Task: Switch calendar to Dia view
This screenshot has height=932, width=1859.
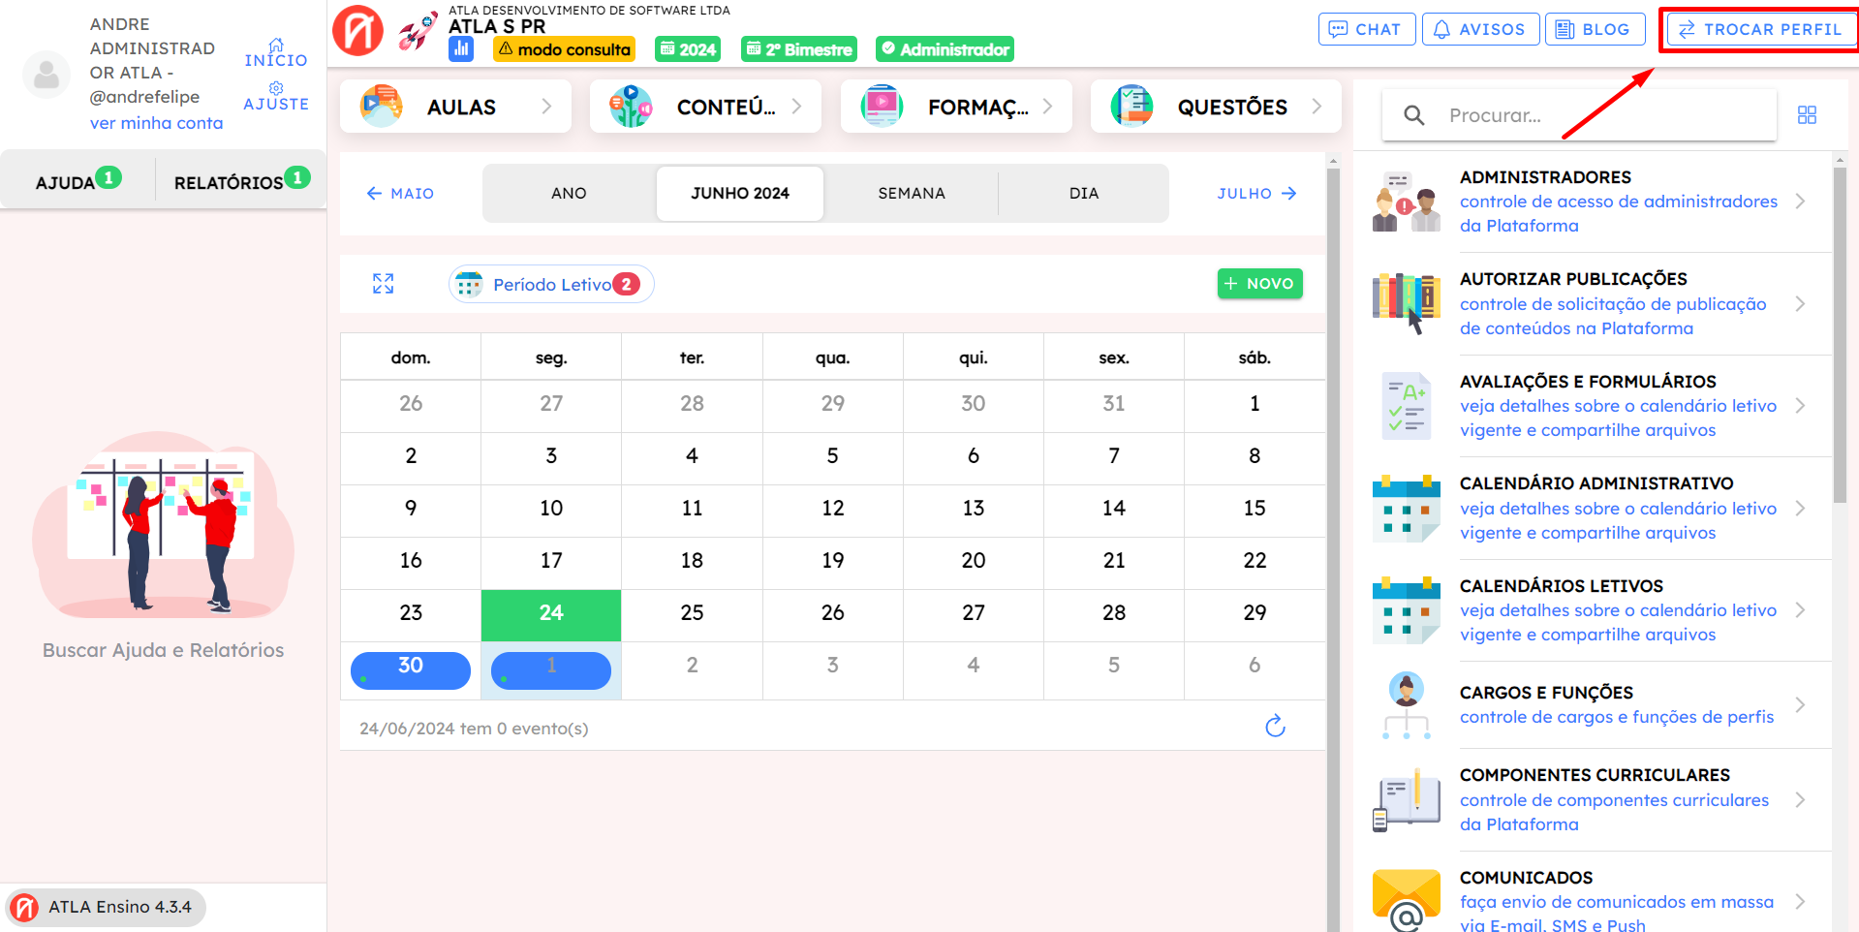Action: point(1084,194)
